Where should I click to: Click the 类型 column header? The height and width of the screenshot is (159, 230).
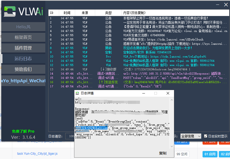(x=108, y=13)
